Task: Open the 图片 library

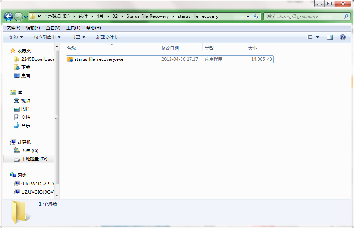Action: click(x=25, y=109)
